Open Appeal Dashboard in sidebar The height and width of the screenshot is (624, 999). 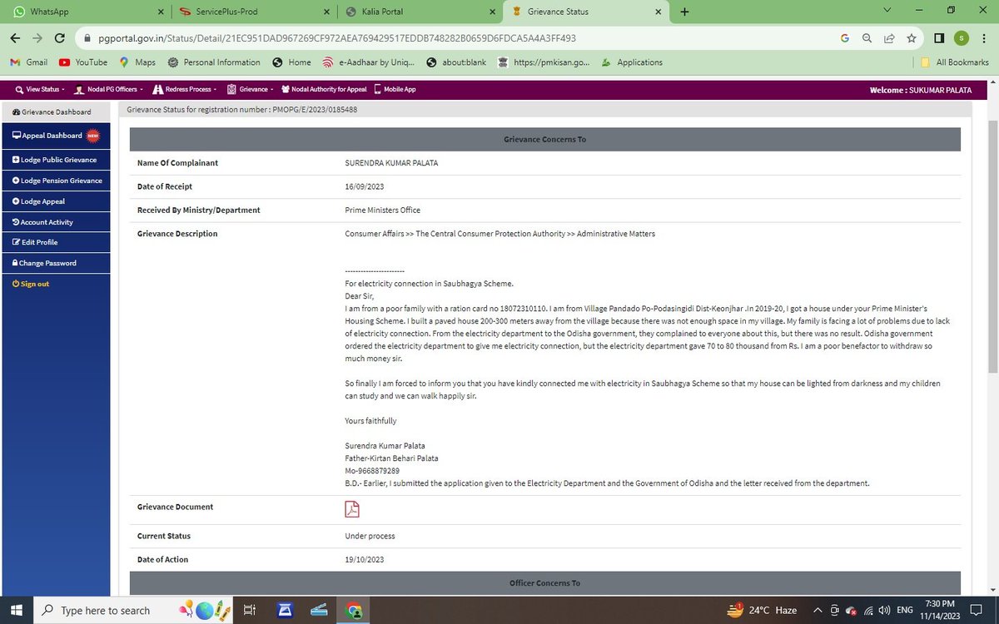pos(55,135)
